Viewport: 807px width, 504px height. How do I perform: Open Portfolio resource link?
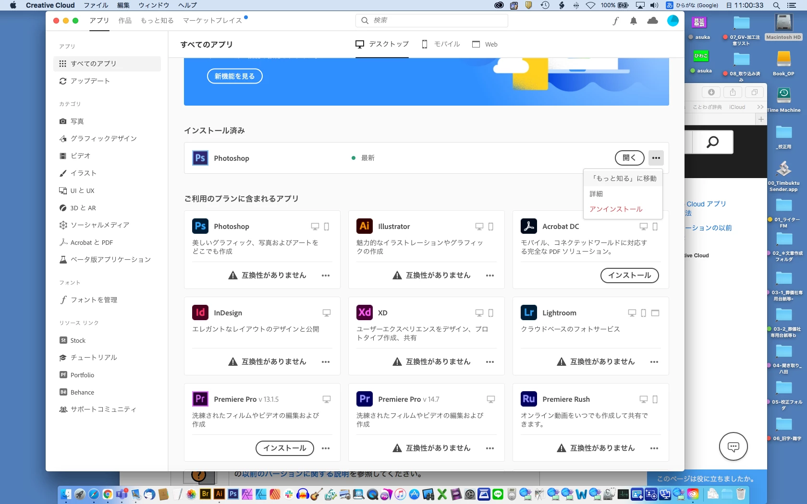click(107, 375)
